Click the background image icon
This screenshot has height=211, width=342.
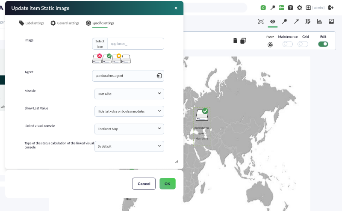click(x=331, y=21)
